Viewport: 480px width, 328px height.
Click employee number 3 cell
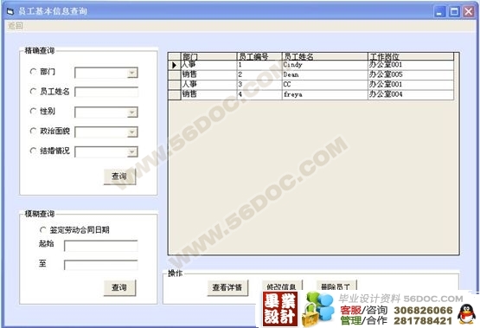point(259,85)
